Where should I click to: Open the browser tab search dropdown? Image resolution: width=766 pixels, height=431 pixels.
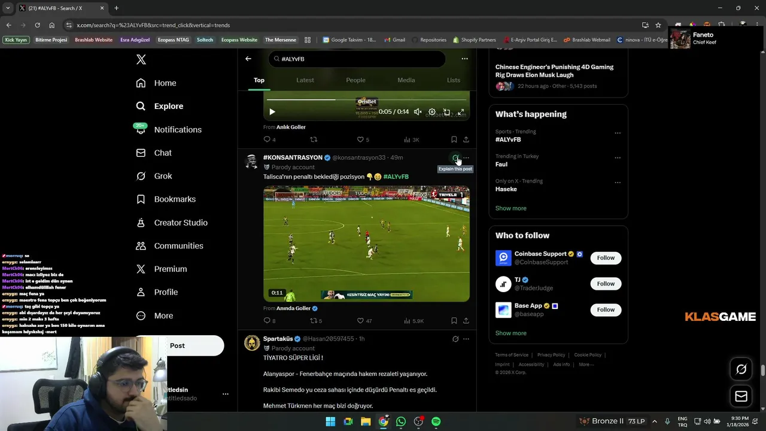[x=8, y=8]
